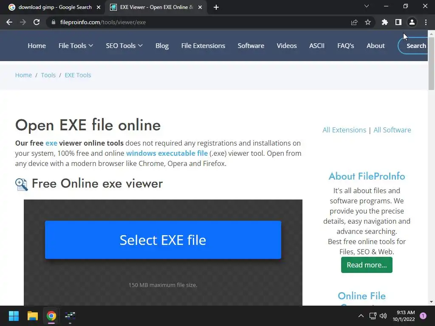This screenshot has height=326, width=435.
Task: Open ASCII in navigation menu
Action: click(317, 46)
